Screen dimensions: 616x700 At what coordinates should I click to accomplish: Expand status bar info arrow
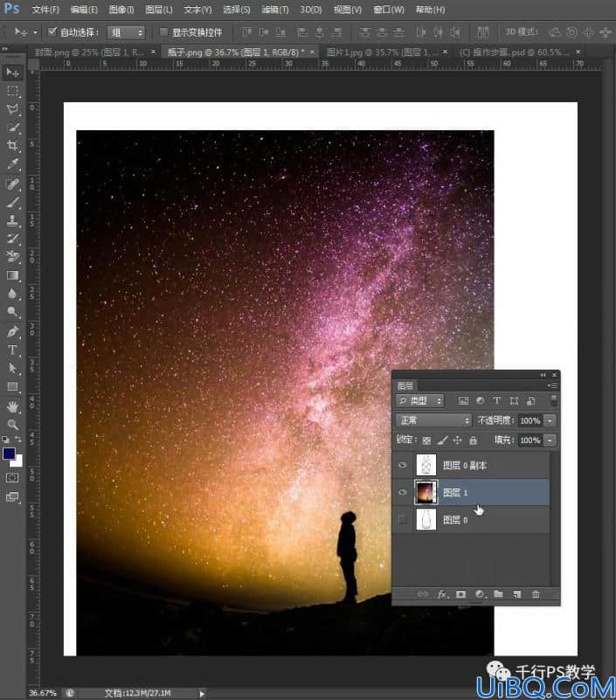[202, 693]
